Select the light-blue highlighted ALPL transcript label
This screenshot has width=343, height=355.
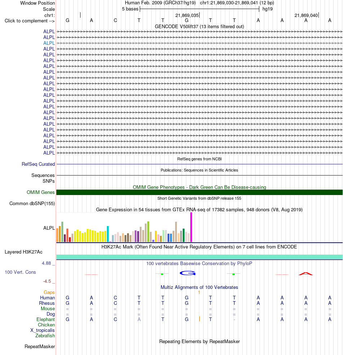point(49,43)
